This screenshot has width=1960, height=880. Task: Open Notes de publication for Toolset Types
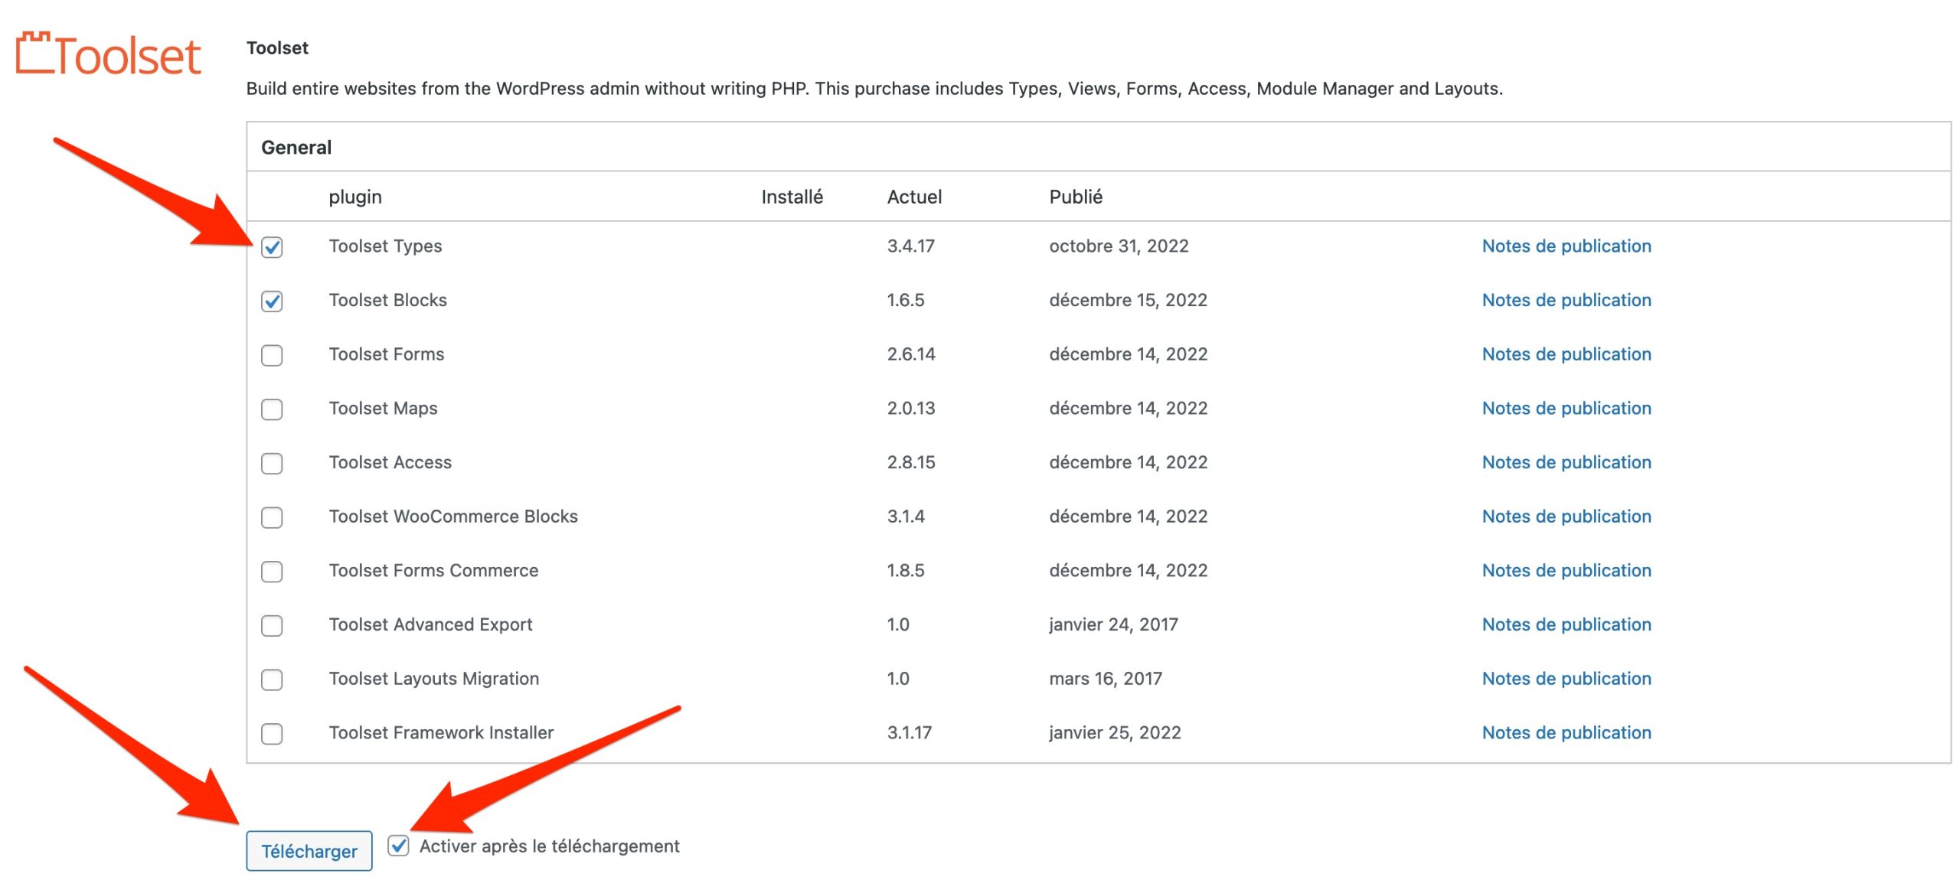1566,246
